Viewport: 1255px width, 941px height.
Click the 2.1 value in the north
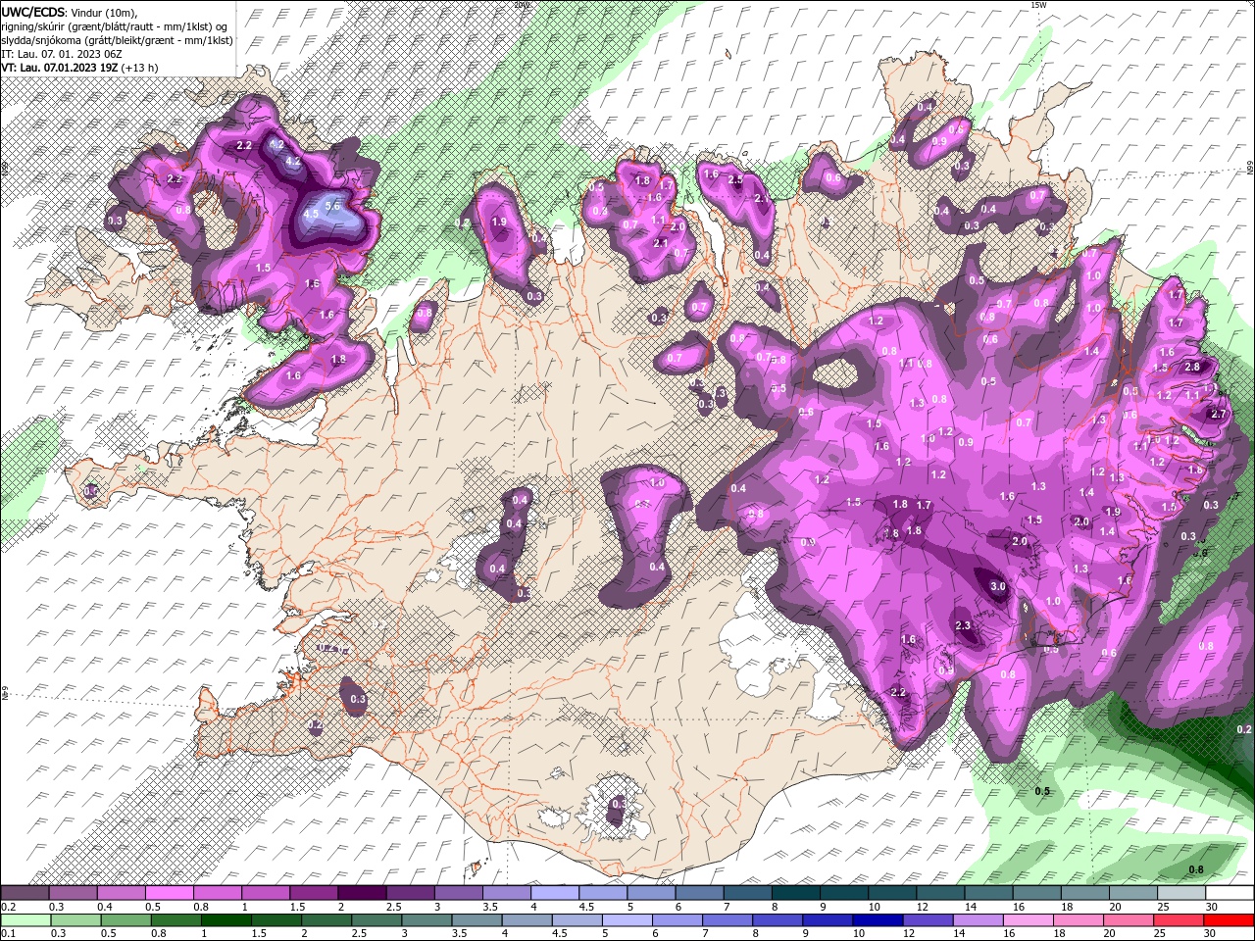[x=661, y=243]
